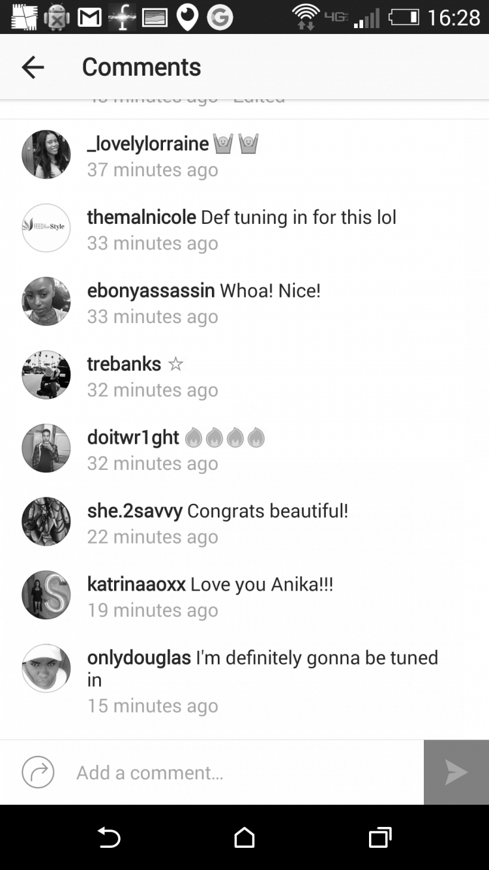Open the doitwr1ght username link
489x870 pixels.
133,437
